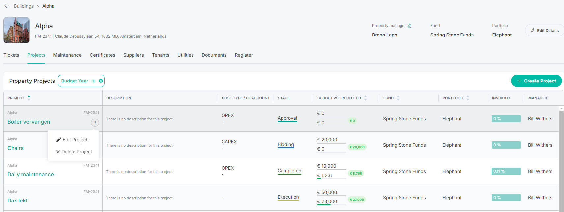Edit the Property manager with pencil icon
The width and height of the screenshot is (564, 212).
410,26
